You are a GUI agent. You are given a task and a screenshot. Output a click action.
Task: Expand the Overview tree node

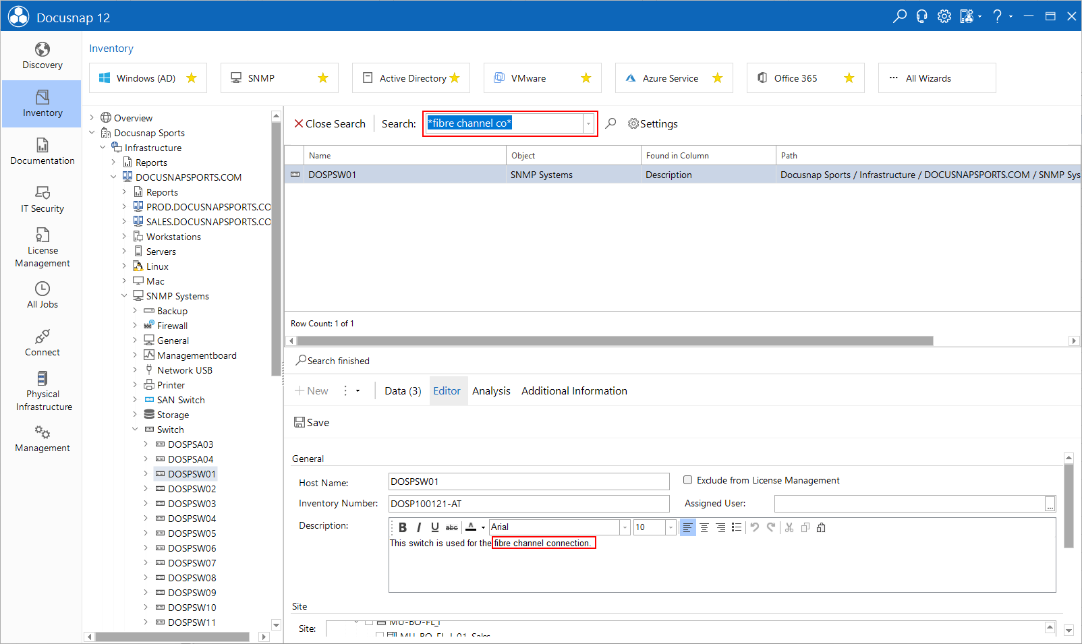92,117
